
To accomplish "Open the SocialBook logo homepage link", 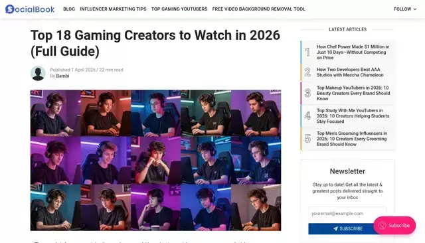I will tap(30, 9).
